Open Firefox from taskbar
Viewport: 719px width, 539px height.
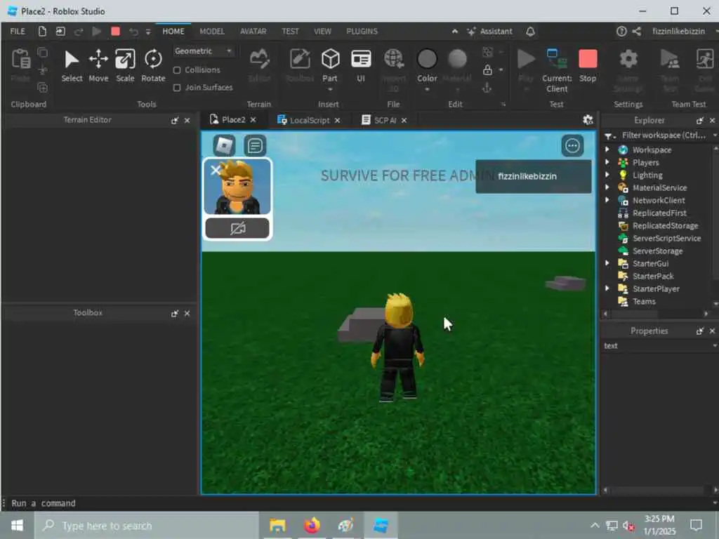tap(312, 525)
